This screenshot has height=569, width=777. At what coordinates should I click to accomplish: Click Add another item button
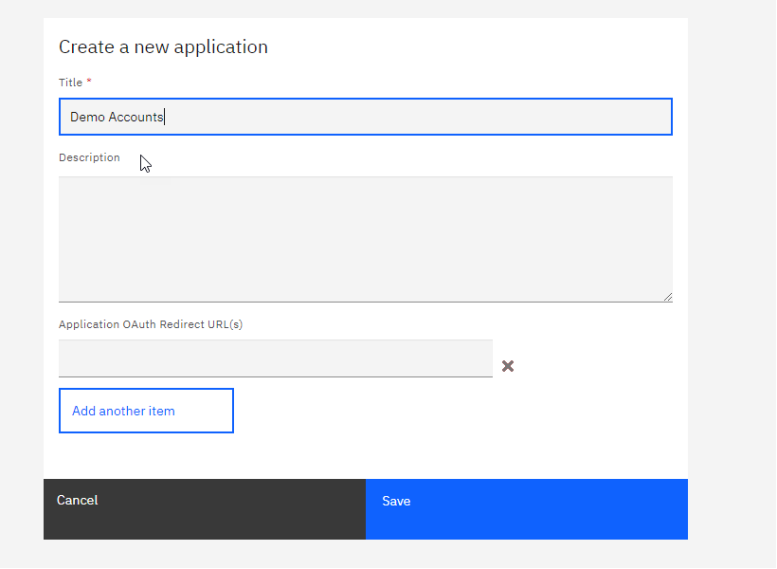pyautogui.click(x=146, y=411)
